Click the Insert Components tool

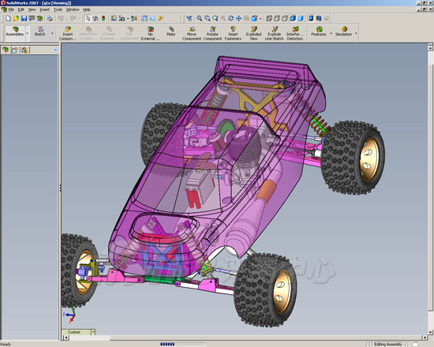(x=68, y=33)
